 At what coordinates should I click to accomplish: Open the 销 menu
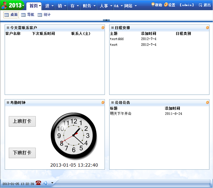coord(61,6)
